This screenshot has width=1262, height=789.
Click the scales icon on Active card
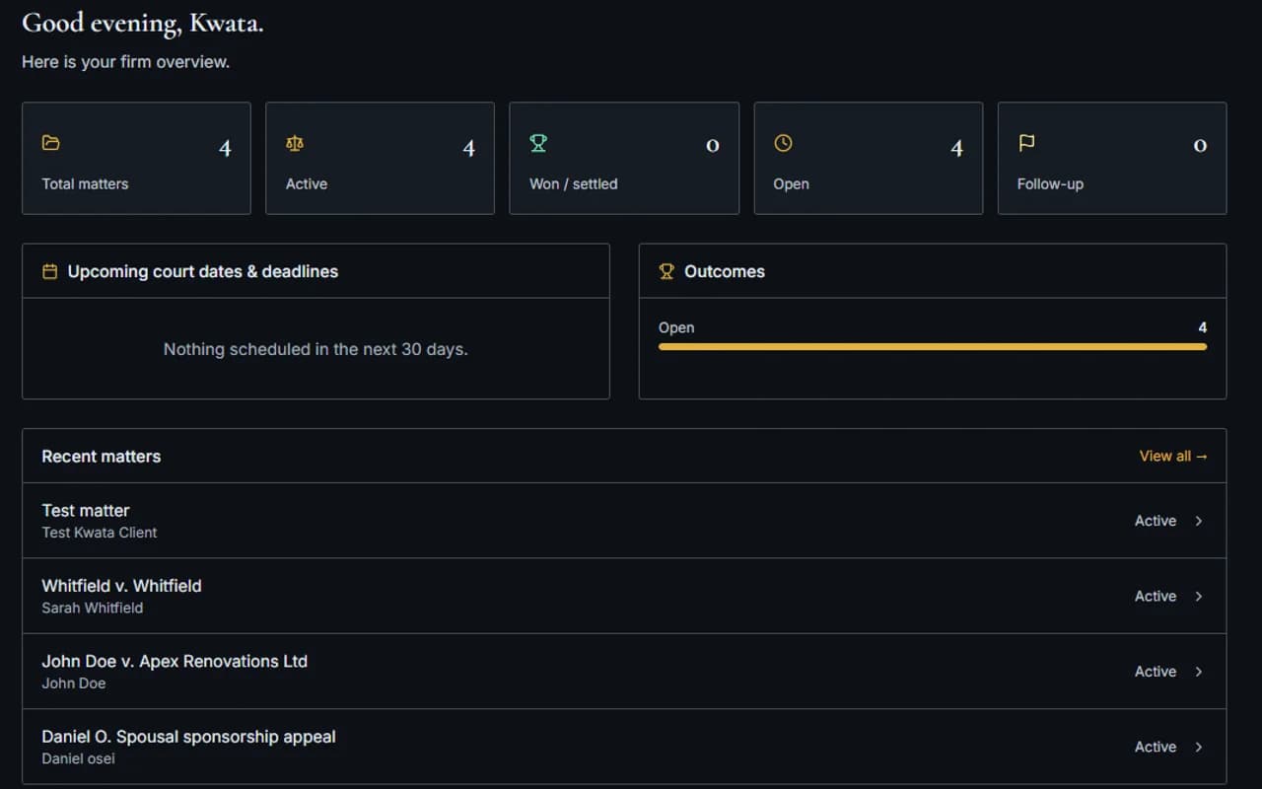(295, 143)
